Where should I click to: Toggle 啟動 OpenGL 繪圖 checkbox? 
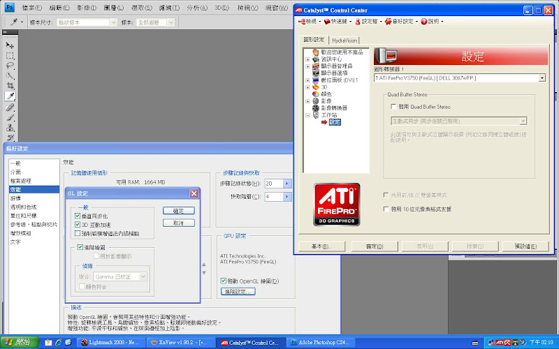click(x=223, y=281)
